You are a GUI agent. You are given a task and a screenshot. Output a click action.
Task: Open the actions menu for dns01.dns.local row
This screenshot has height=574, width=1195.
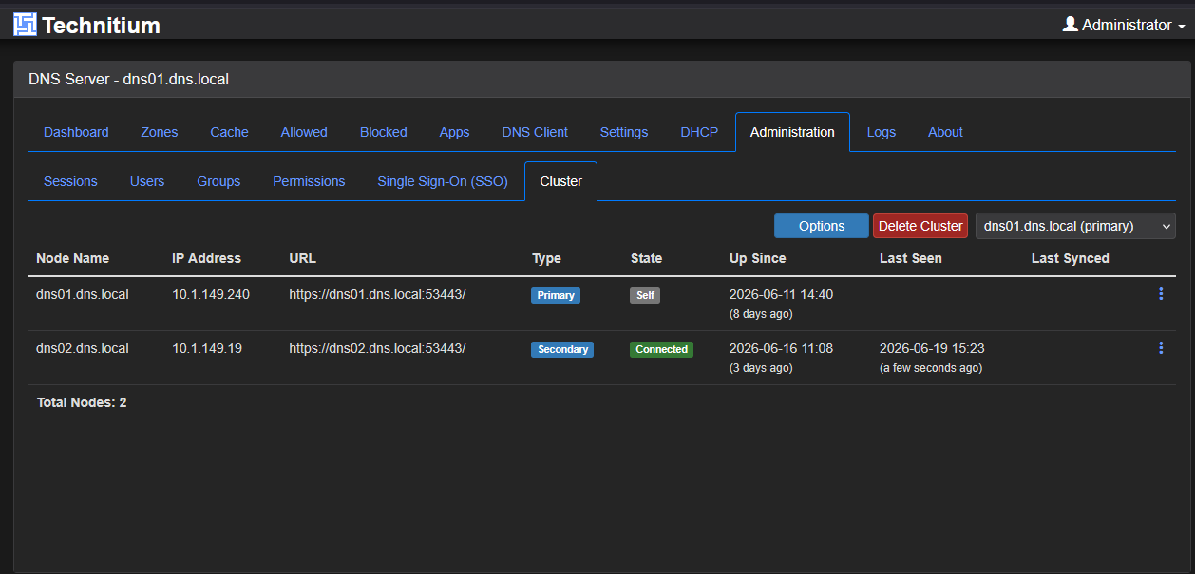pyautogui.click(x=1161, y=294)
